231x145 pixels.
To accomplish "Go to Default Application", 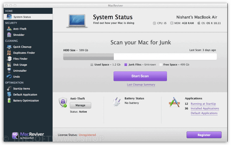I will [28, 95].
